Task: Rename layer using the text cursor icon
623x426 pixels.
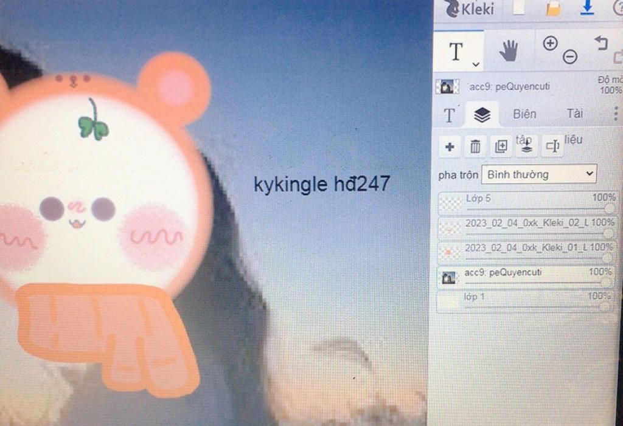Action: [x=552, y=146]
